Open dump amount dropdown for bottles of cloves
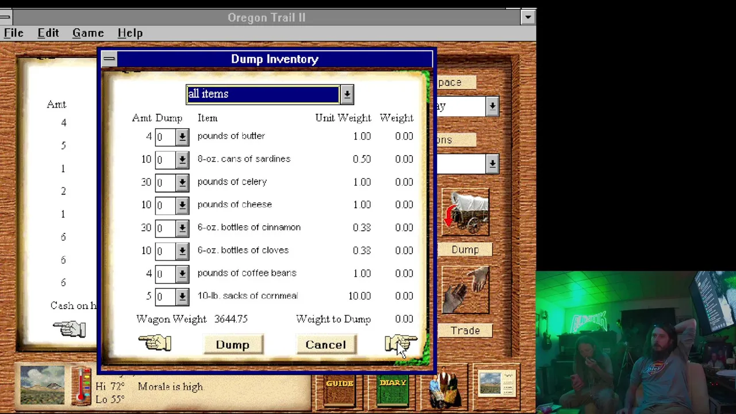 coord(182,251)
